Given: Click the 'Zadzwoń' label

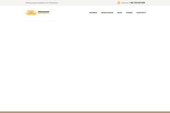Looking at the screenshot, I should pyautogui.click(x=125, y=3).
